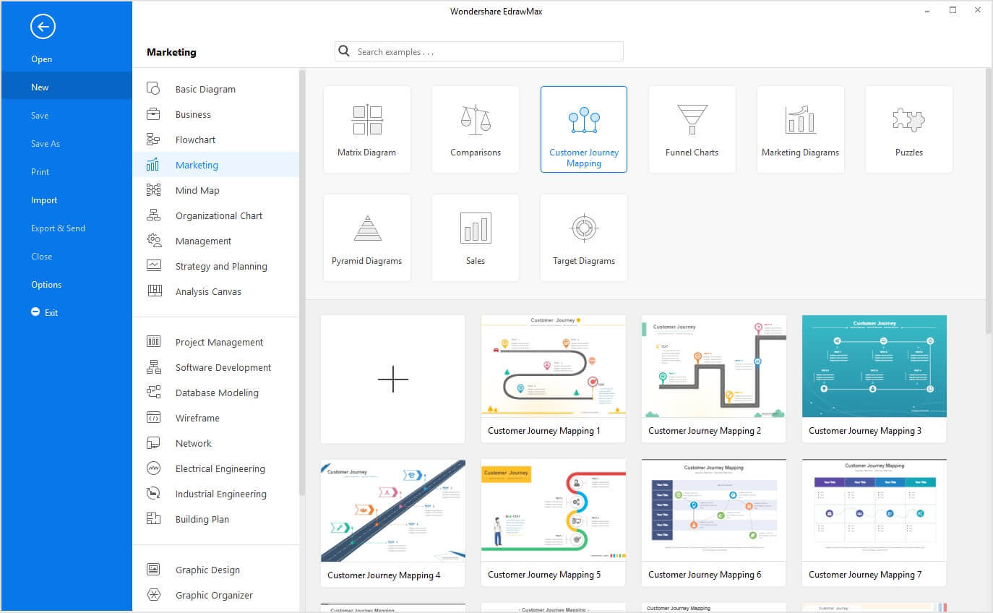Screen dimensions: 993x613
Task: Select the Graphic Design icon
Action: click(153, 570)
